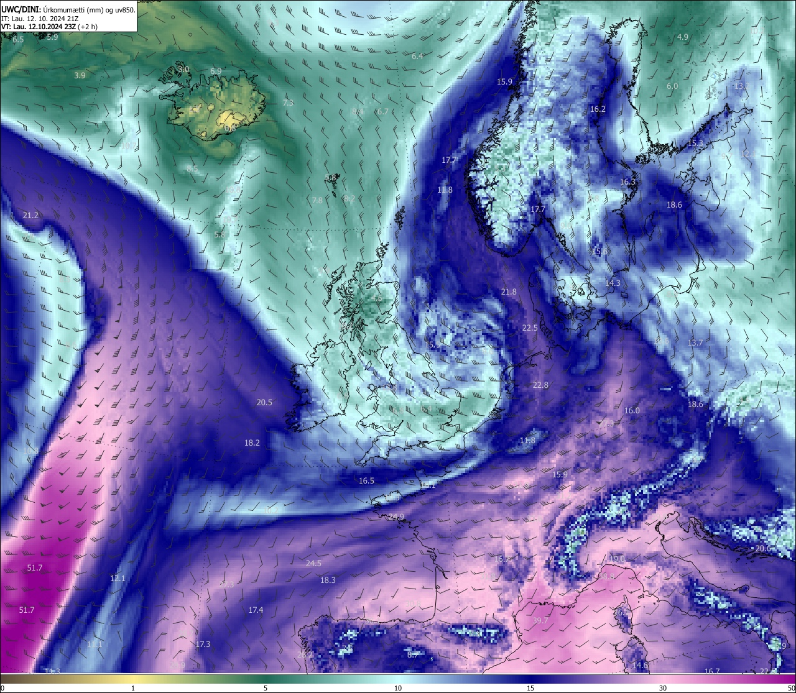Click the 6.9 value over Iceland
The image size is (796, 693).
(x=216, y=71)
